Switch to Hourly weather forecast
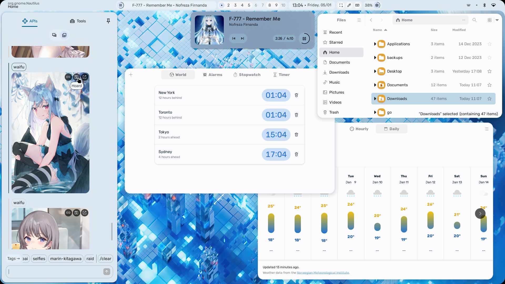This screenshot has height=284, width=505. 359,129
